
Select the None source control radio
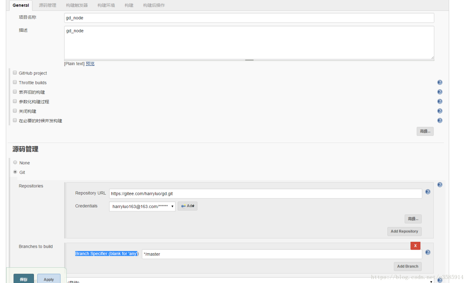pos(15,162)
